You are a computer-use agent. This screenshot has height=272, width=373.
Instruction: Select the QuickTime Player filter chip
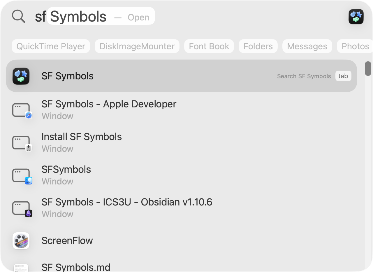[51, 46]
